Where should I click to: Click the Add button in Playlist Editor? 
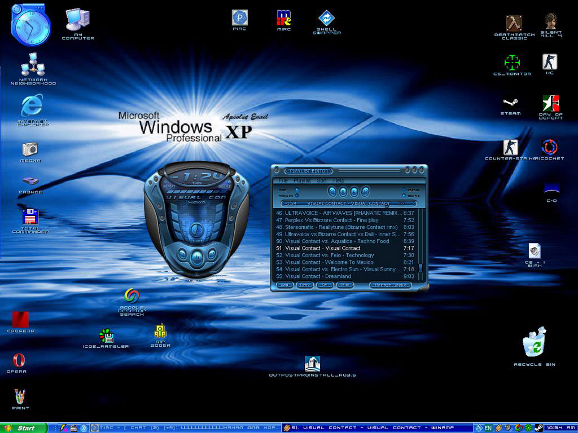284,285
